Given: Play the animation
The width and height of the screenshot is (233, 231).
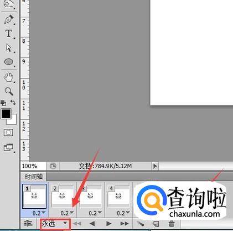Looking at the screenshot, I should click(x=108, y=224).
